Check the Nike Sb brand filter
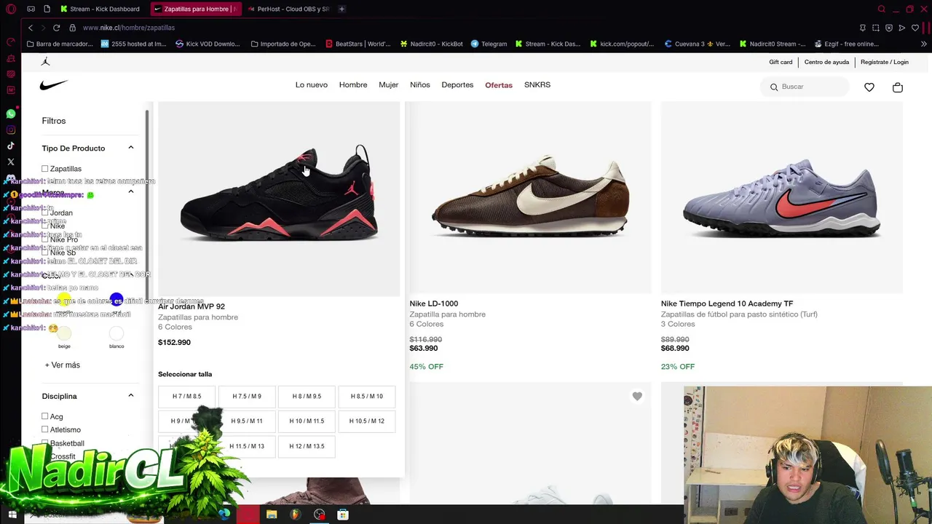The height and width of the screenshot is (524, 932). [44, 253]
